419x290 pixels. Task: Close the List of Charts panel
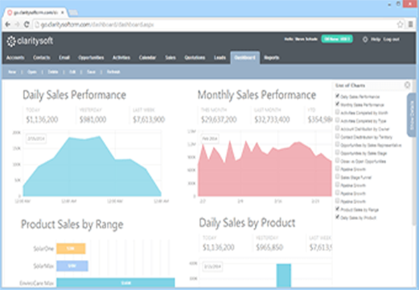(407, 85)
